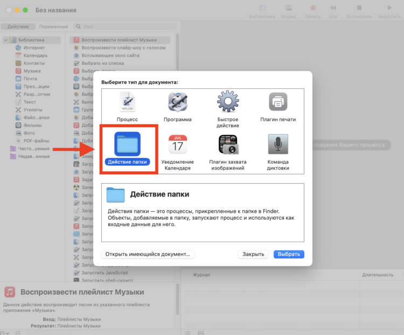This screenshot has height=335, width=404.
Task: Switch to Действия tab
Action: tap(18, 26)
